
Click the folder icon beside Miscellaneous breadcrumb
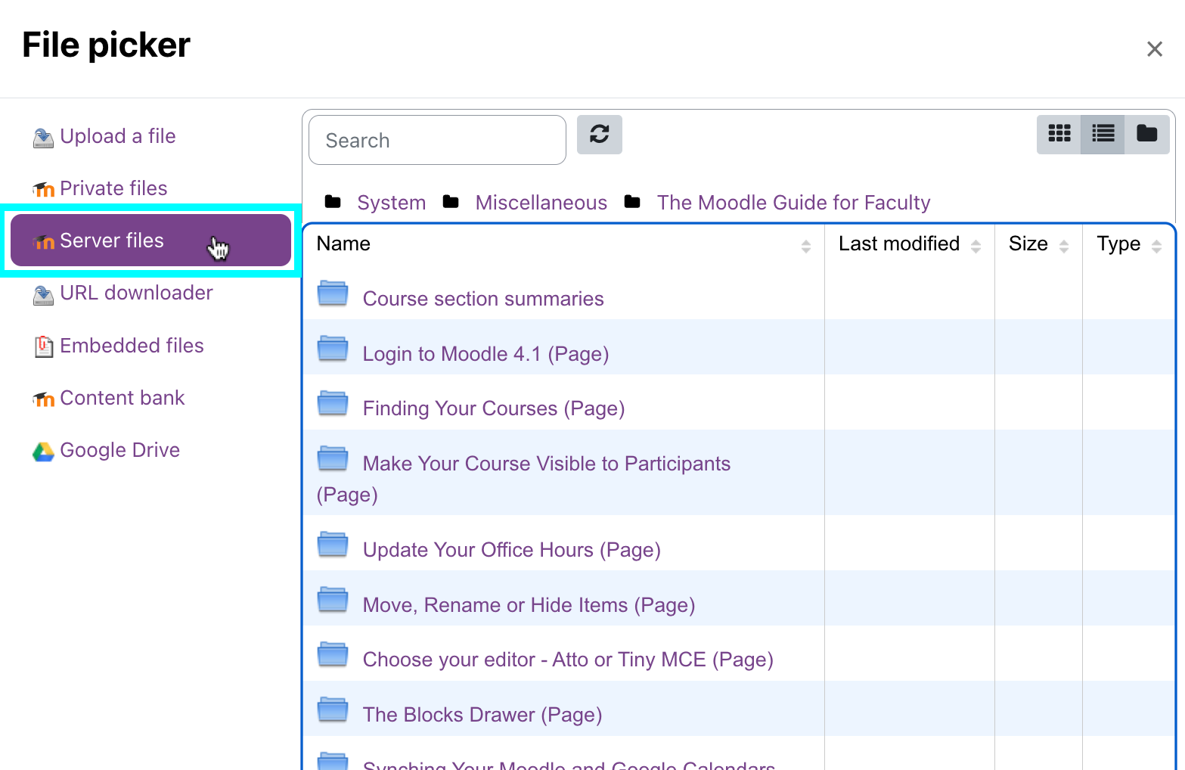click(451, 202)
